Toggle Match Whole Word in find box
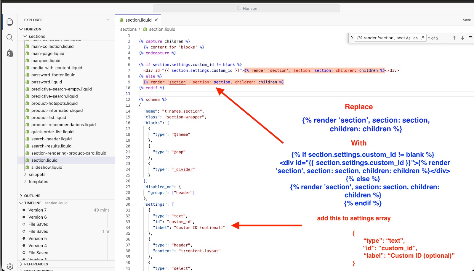474x271 pixels. (415, 38)
